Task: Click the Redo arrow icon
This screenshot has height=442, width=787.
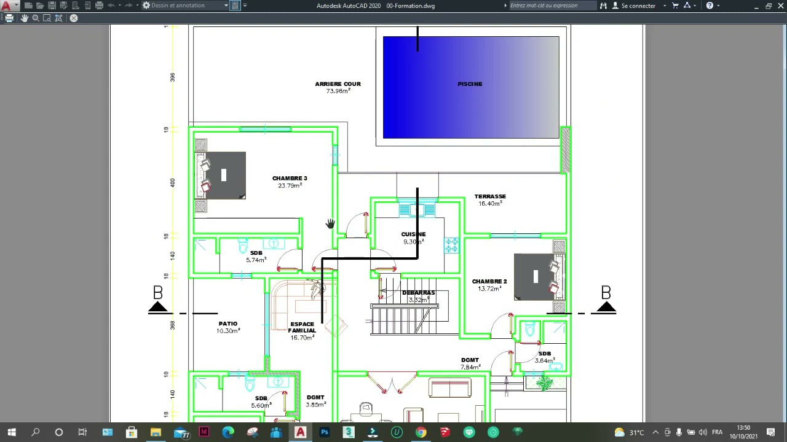Action: [129, 6]
